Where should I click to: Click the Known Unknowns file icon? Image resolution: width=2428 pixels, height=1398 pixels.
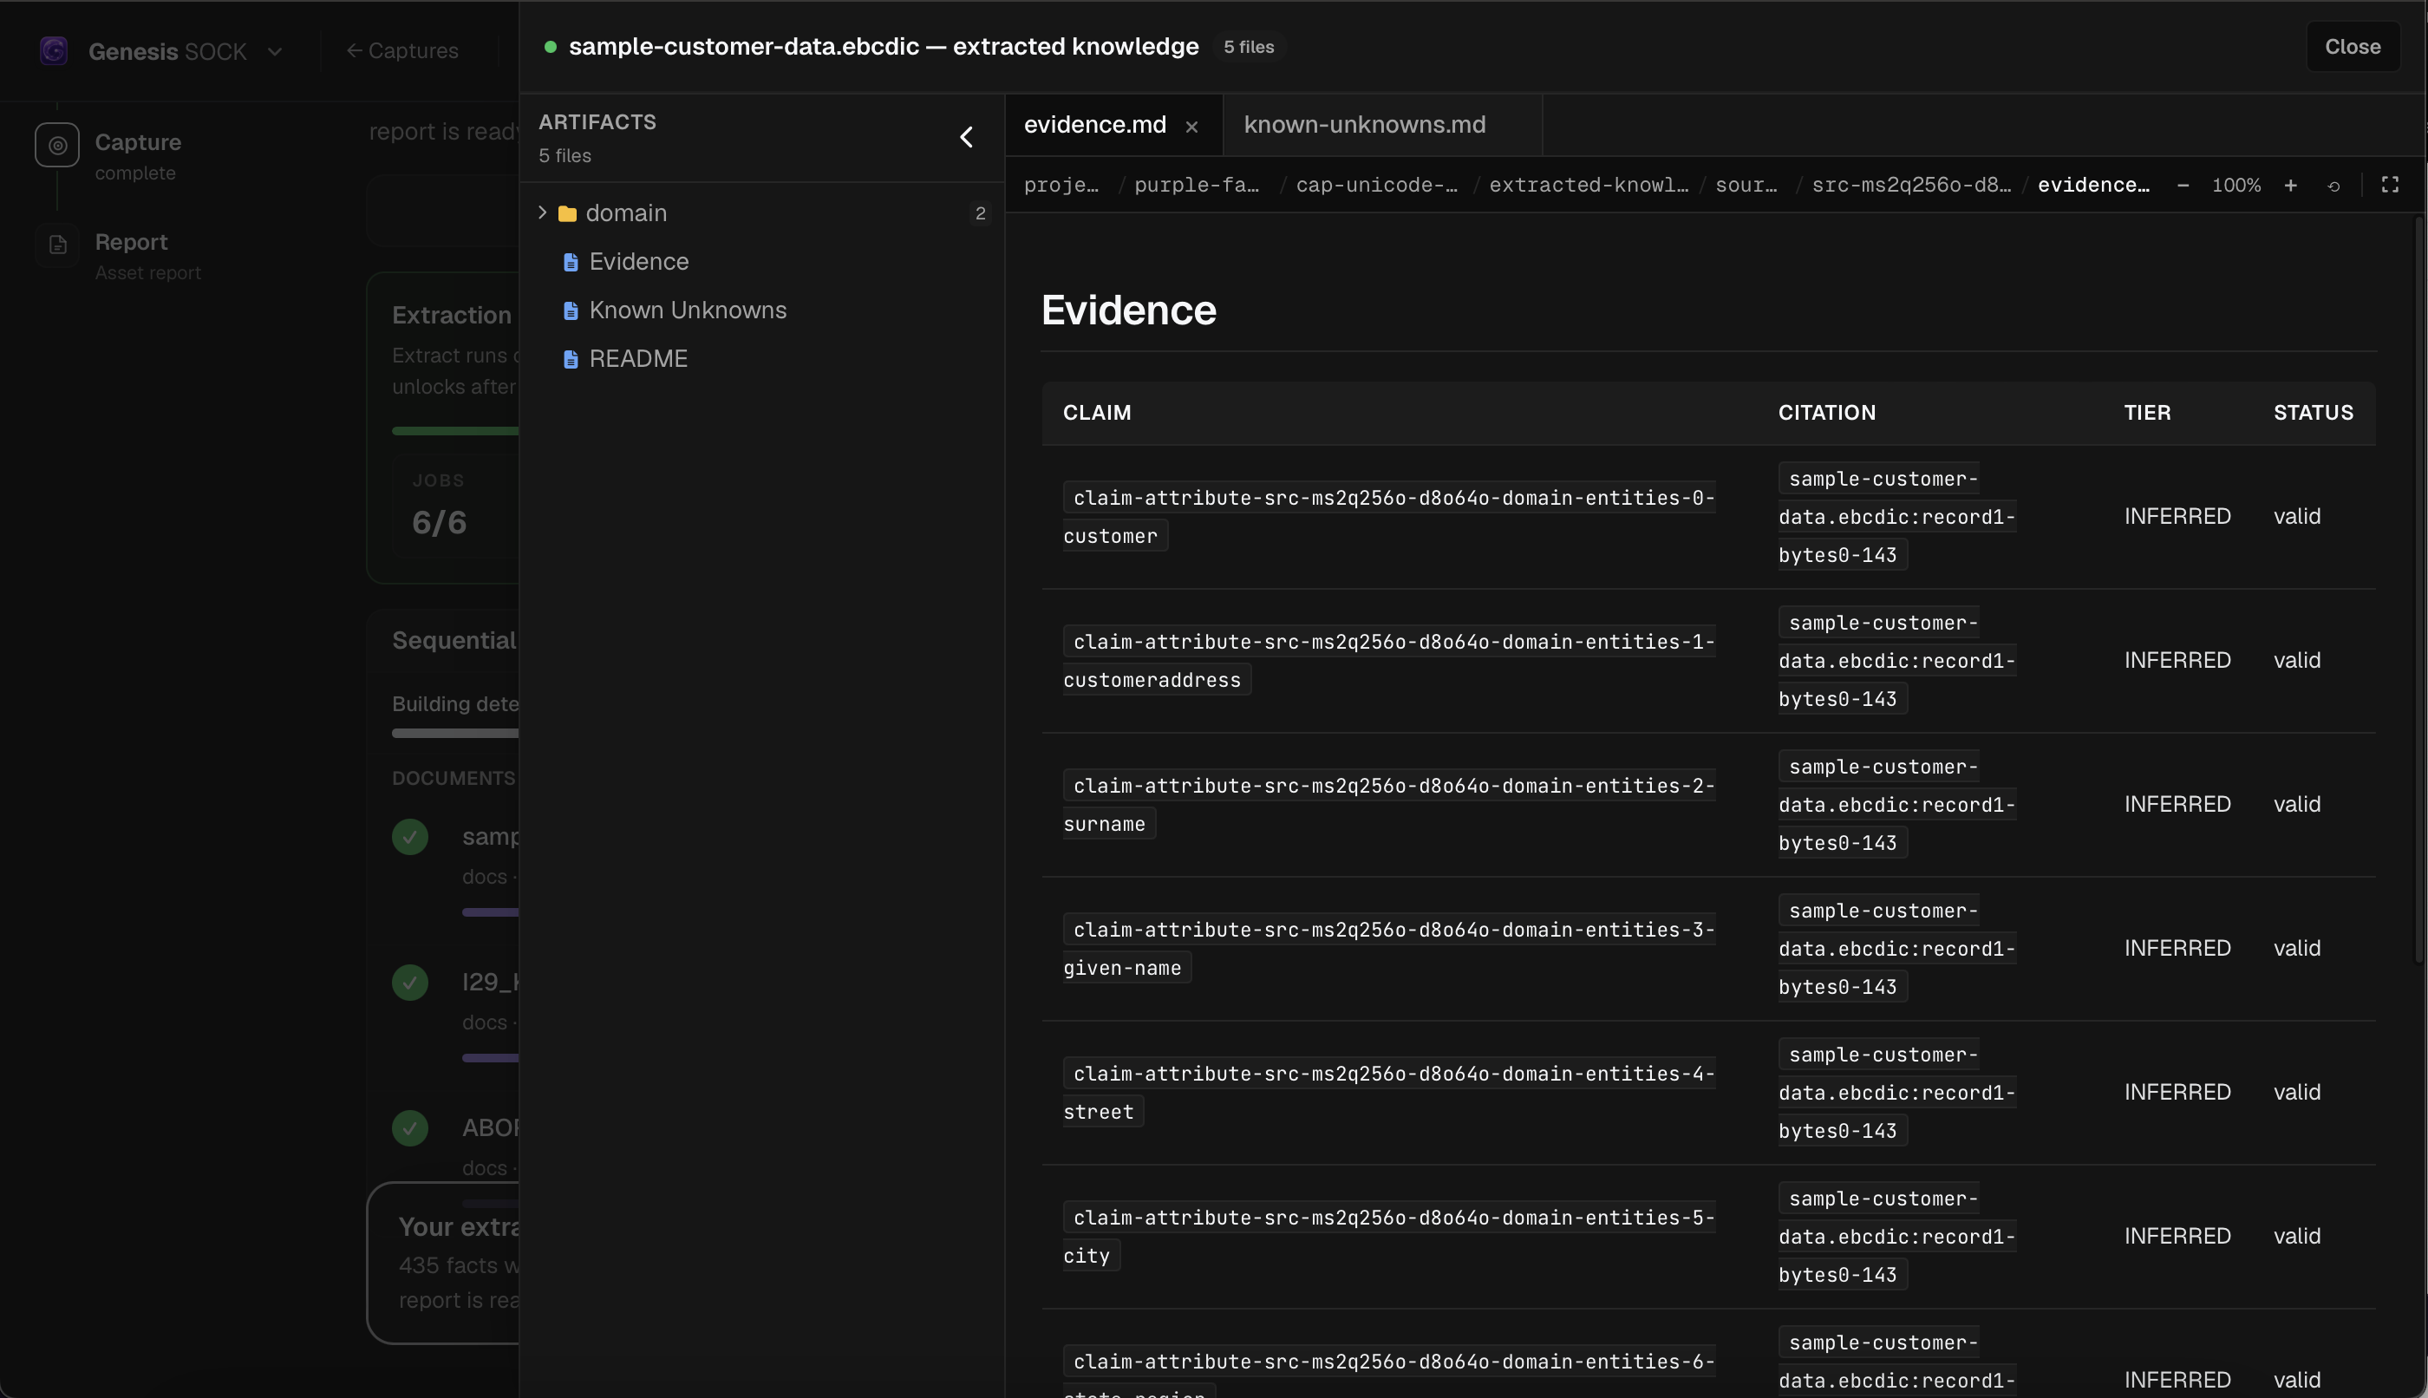pyautogui.click(x=571, y=310)
